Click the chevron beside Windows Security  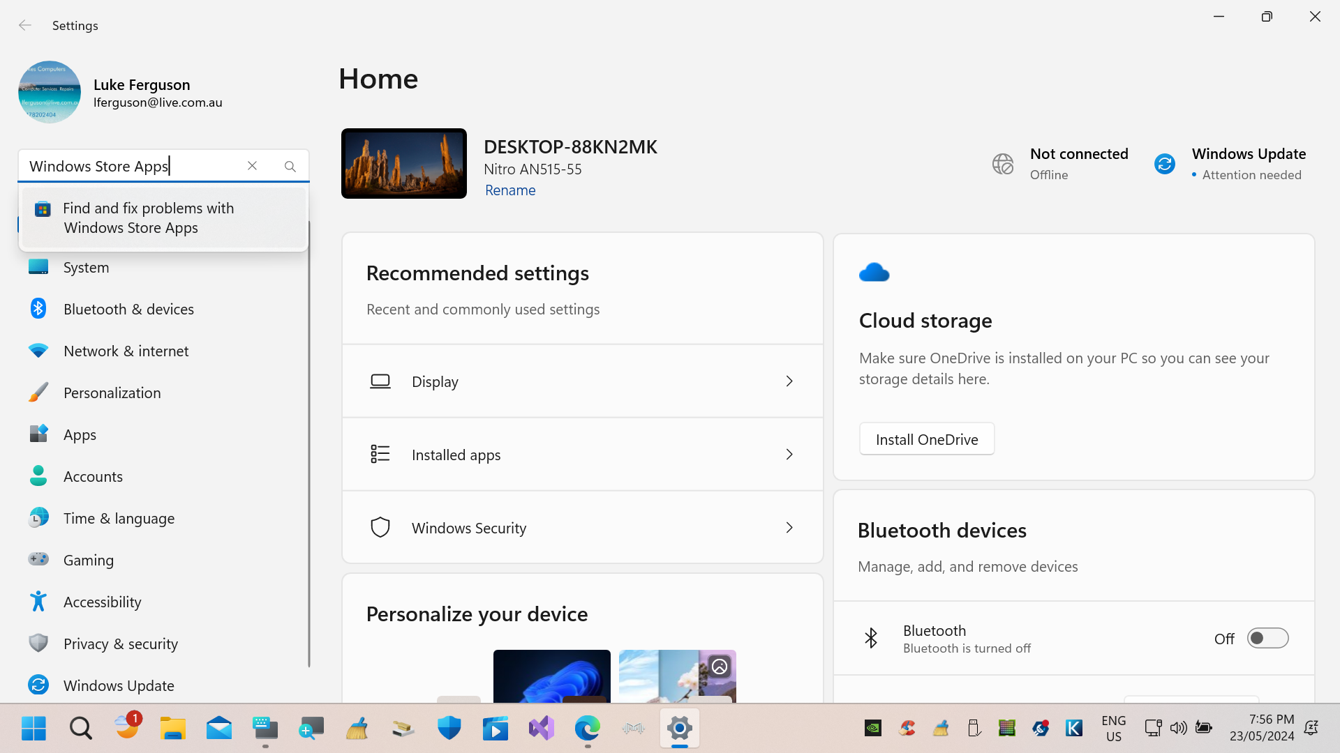789,528
